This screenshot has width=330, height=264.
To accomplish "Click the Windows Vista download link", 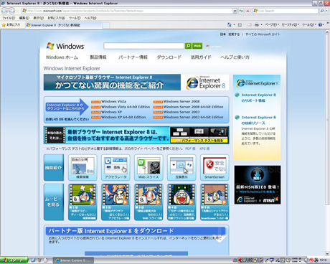I will point(113,101).
